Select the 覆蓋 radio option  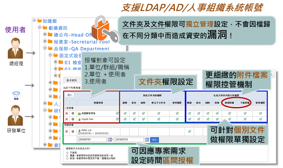pyautogui.click(x=67, y=156)
